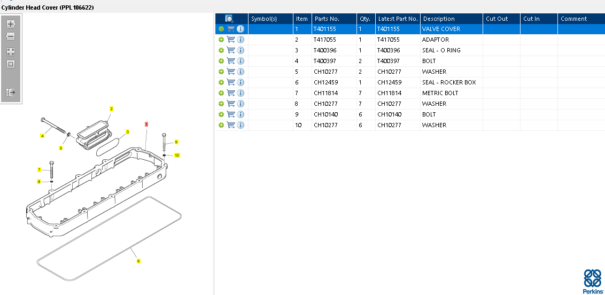Image resolution: width=605 pixels, height=295 pixels.
Task: View info for item 8 WASHER
Action: tap(241, 103)
